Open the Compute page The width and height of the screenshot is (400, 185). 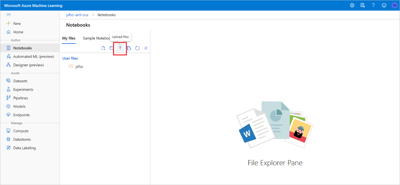pos(21,131)
